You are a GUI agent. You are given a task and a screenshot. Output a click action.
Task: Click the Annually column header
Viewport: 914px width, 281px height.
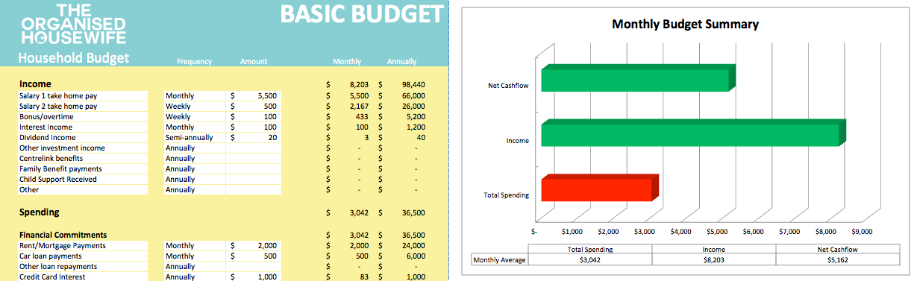(401, 62)
